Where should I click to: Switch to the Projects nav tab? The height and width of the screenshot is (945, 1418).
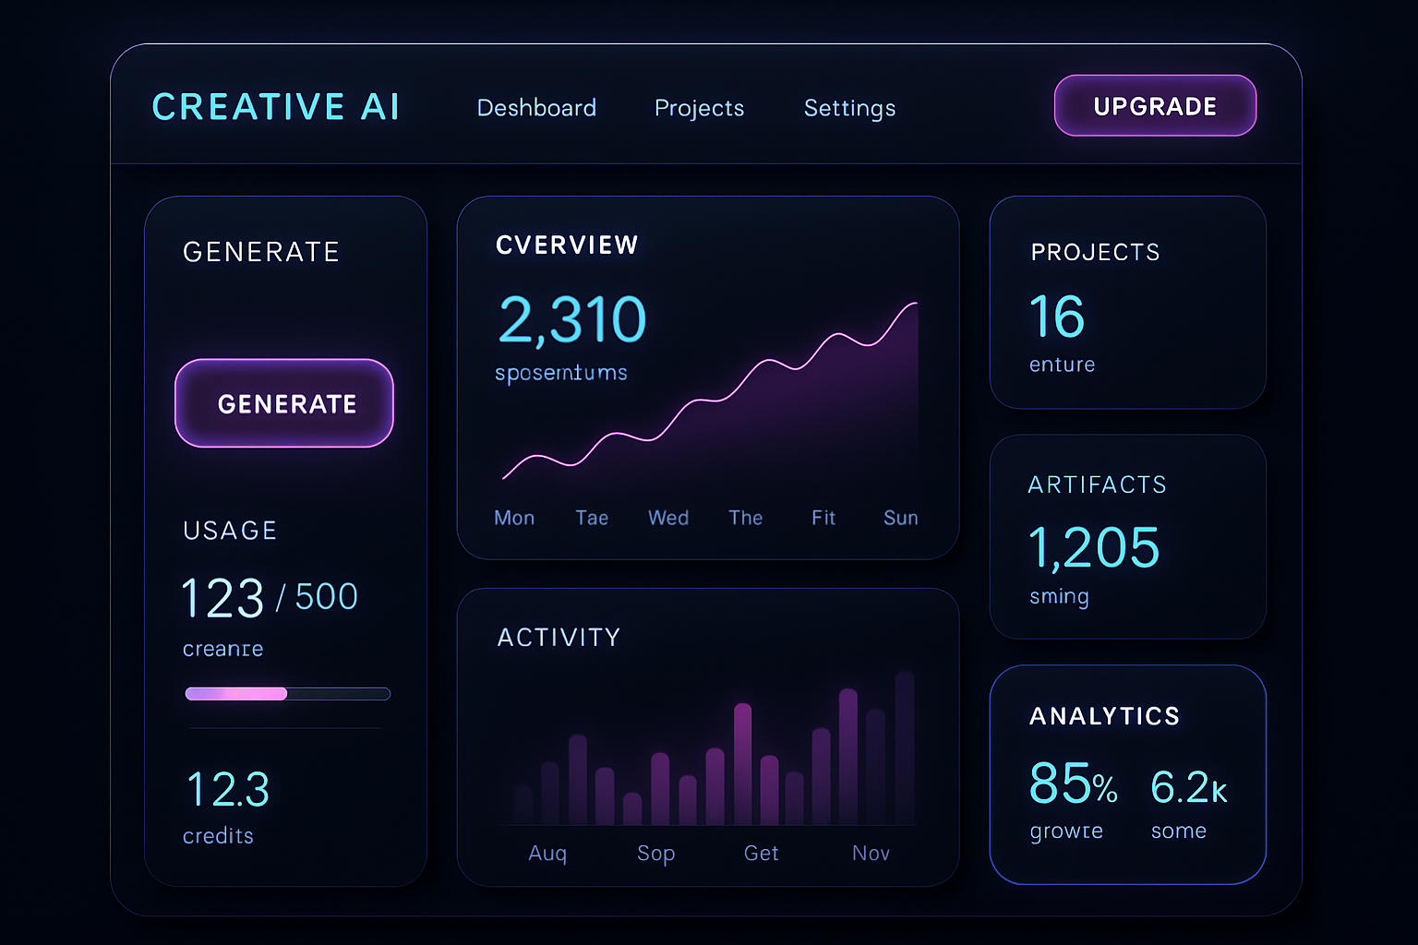click(699, 108)
